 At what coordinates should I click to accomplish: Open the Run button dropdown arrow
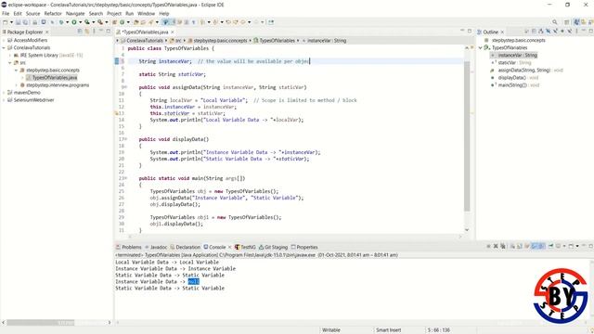tap(81, 22)
